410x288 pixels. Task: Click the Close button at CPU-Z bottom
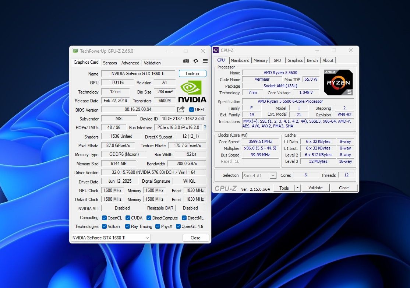pyautogui.click(x=344, y=188)
